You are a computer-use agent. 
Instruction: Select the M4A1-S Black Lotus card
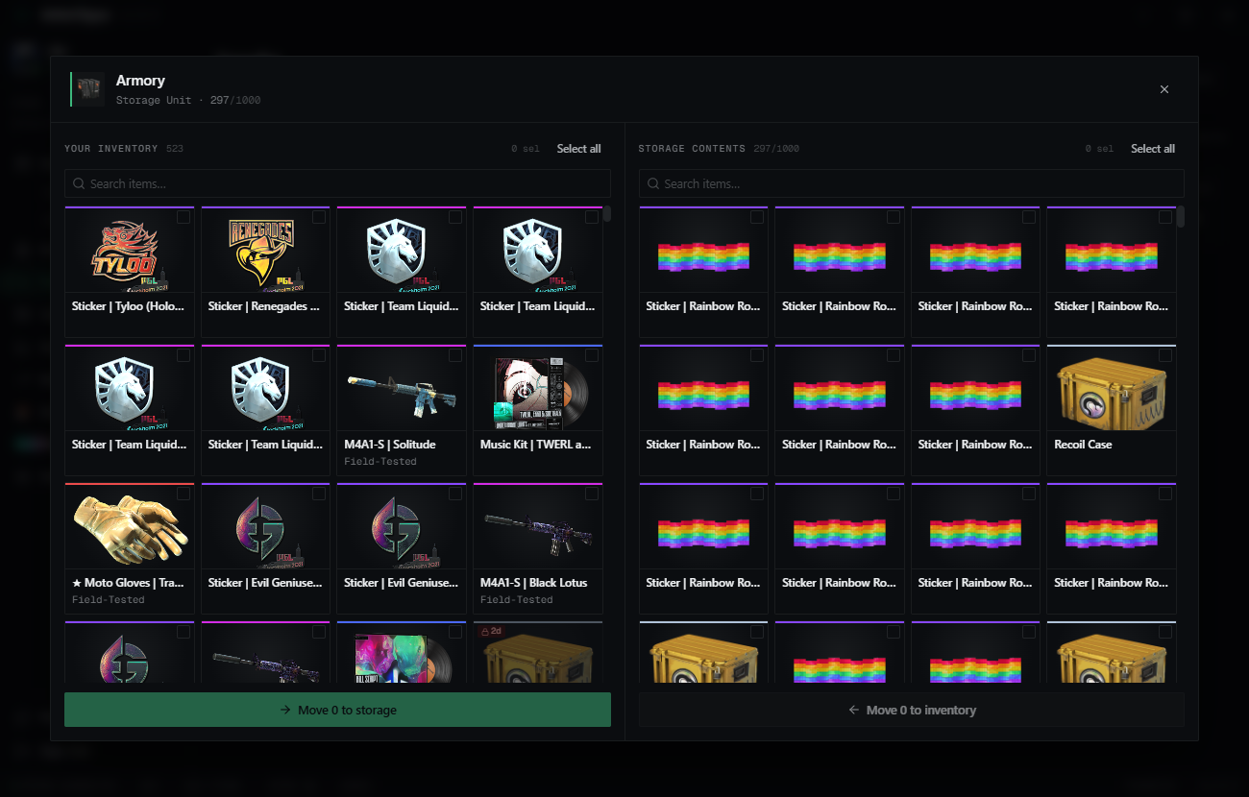tap(538, 548)
